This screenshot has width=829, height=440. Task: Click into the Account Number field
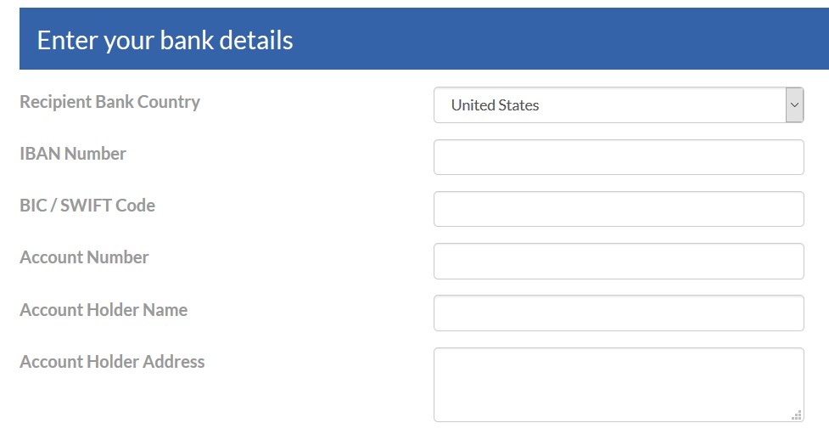point(619,261)
